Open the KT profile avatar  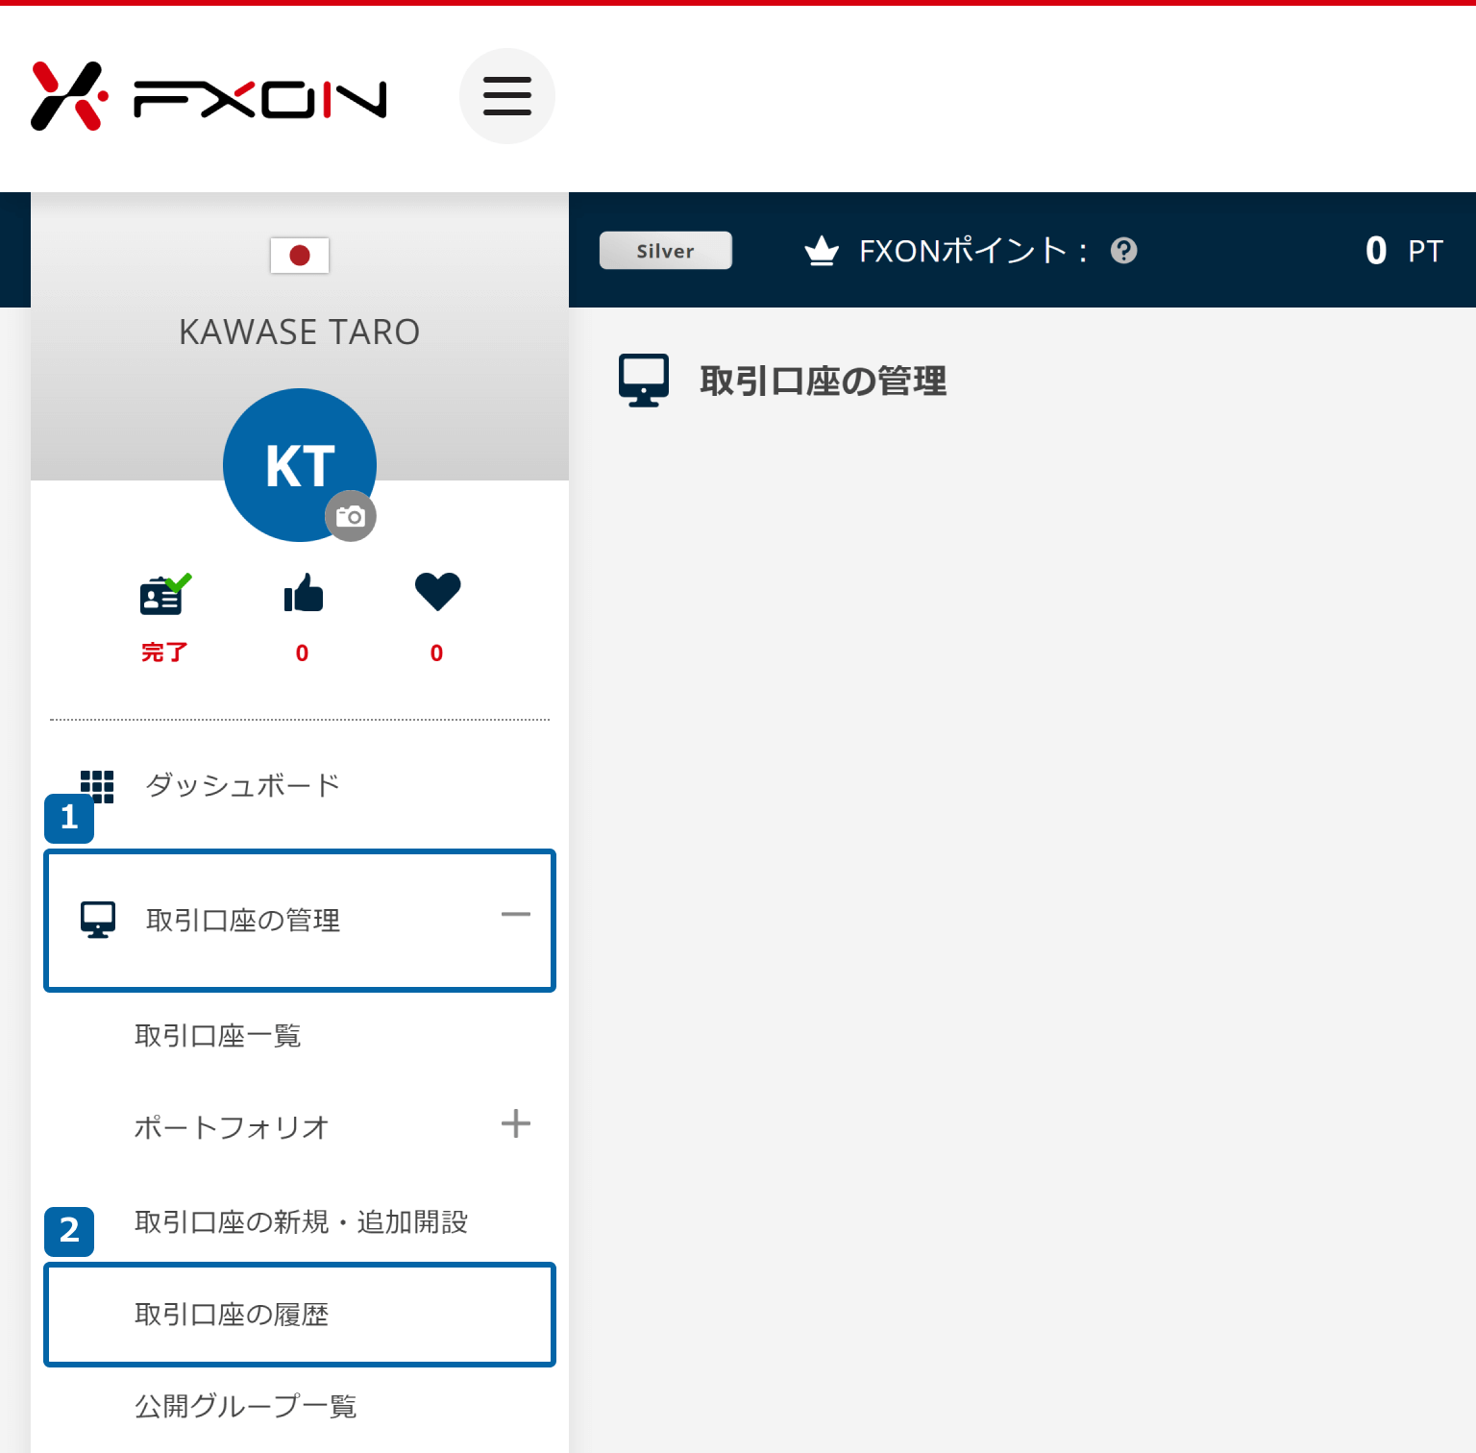[300, 465]
